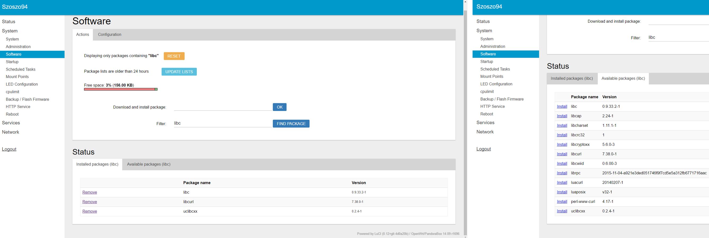
Task: Click the libcurl version 7.38.0-1 in left window
Action: (358, 202)
